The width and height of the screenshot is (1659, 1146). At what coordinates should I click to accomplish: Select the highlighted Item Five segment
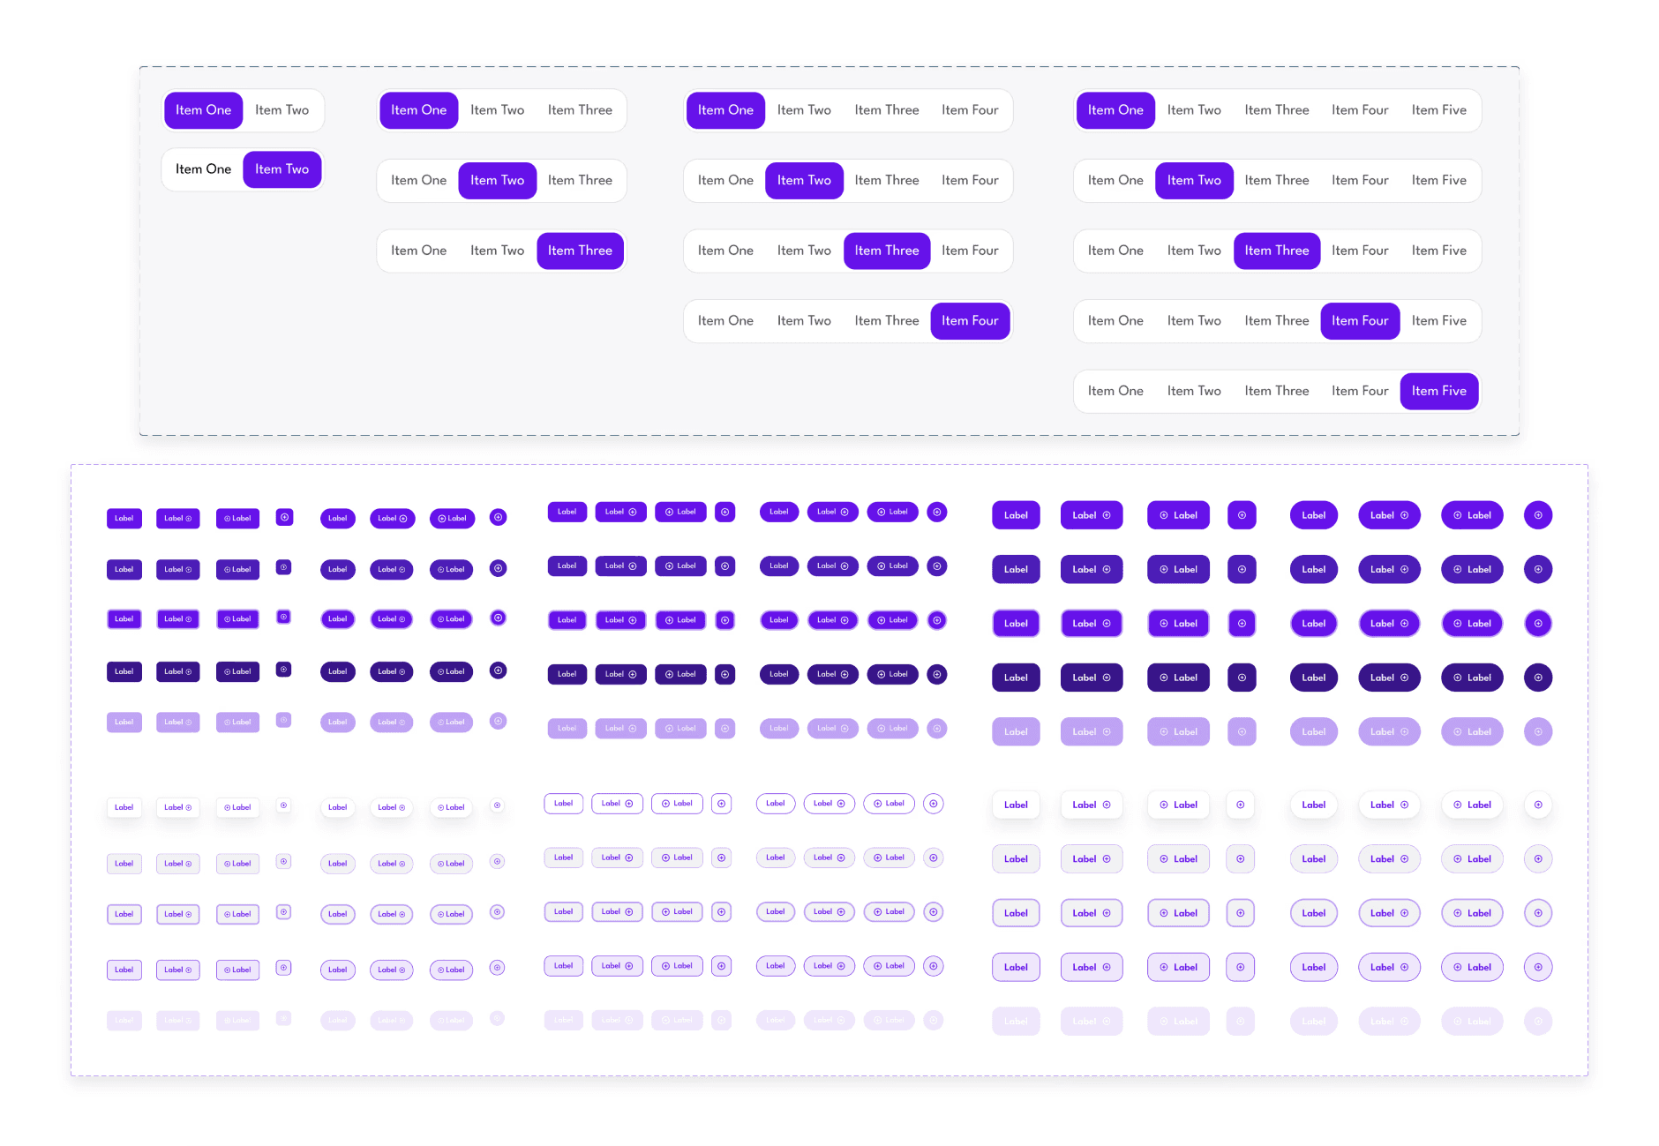pyautogui.click(x=1438, y=391)
